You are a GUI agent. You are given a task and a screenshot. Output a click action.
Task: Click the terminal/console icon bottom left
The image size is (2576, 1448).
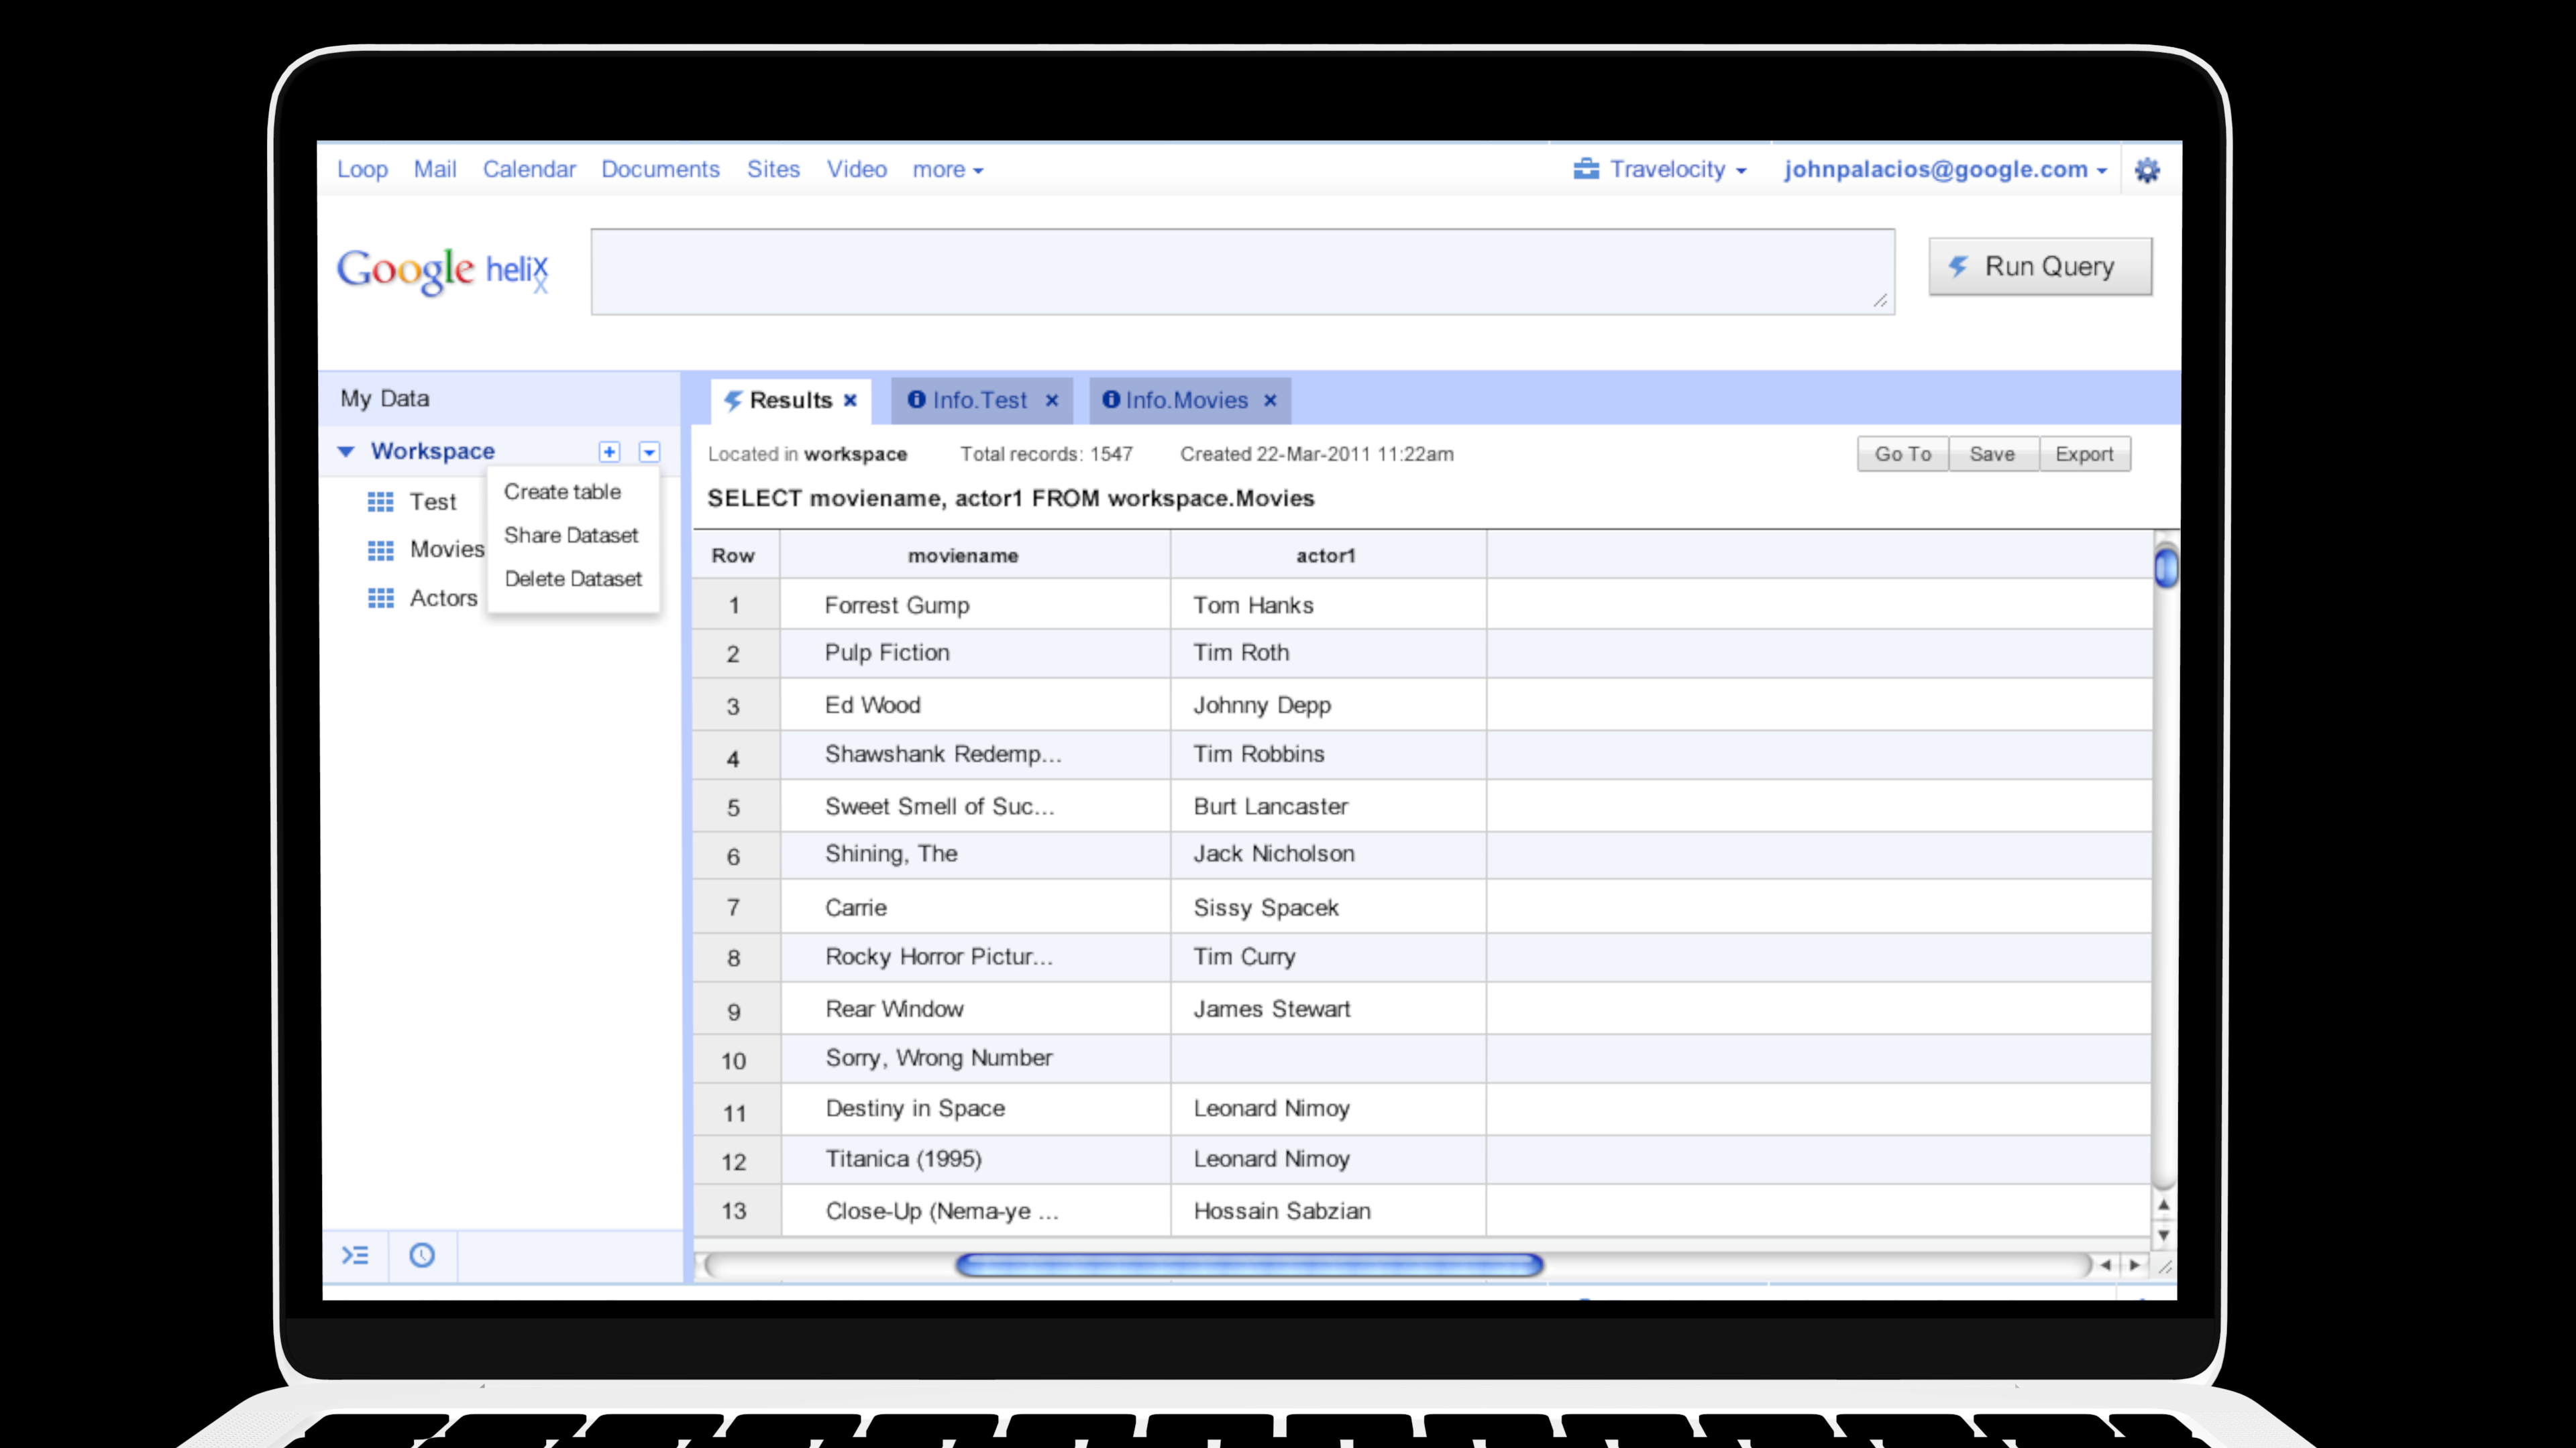point(356,1256)
